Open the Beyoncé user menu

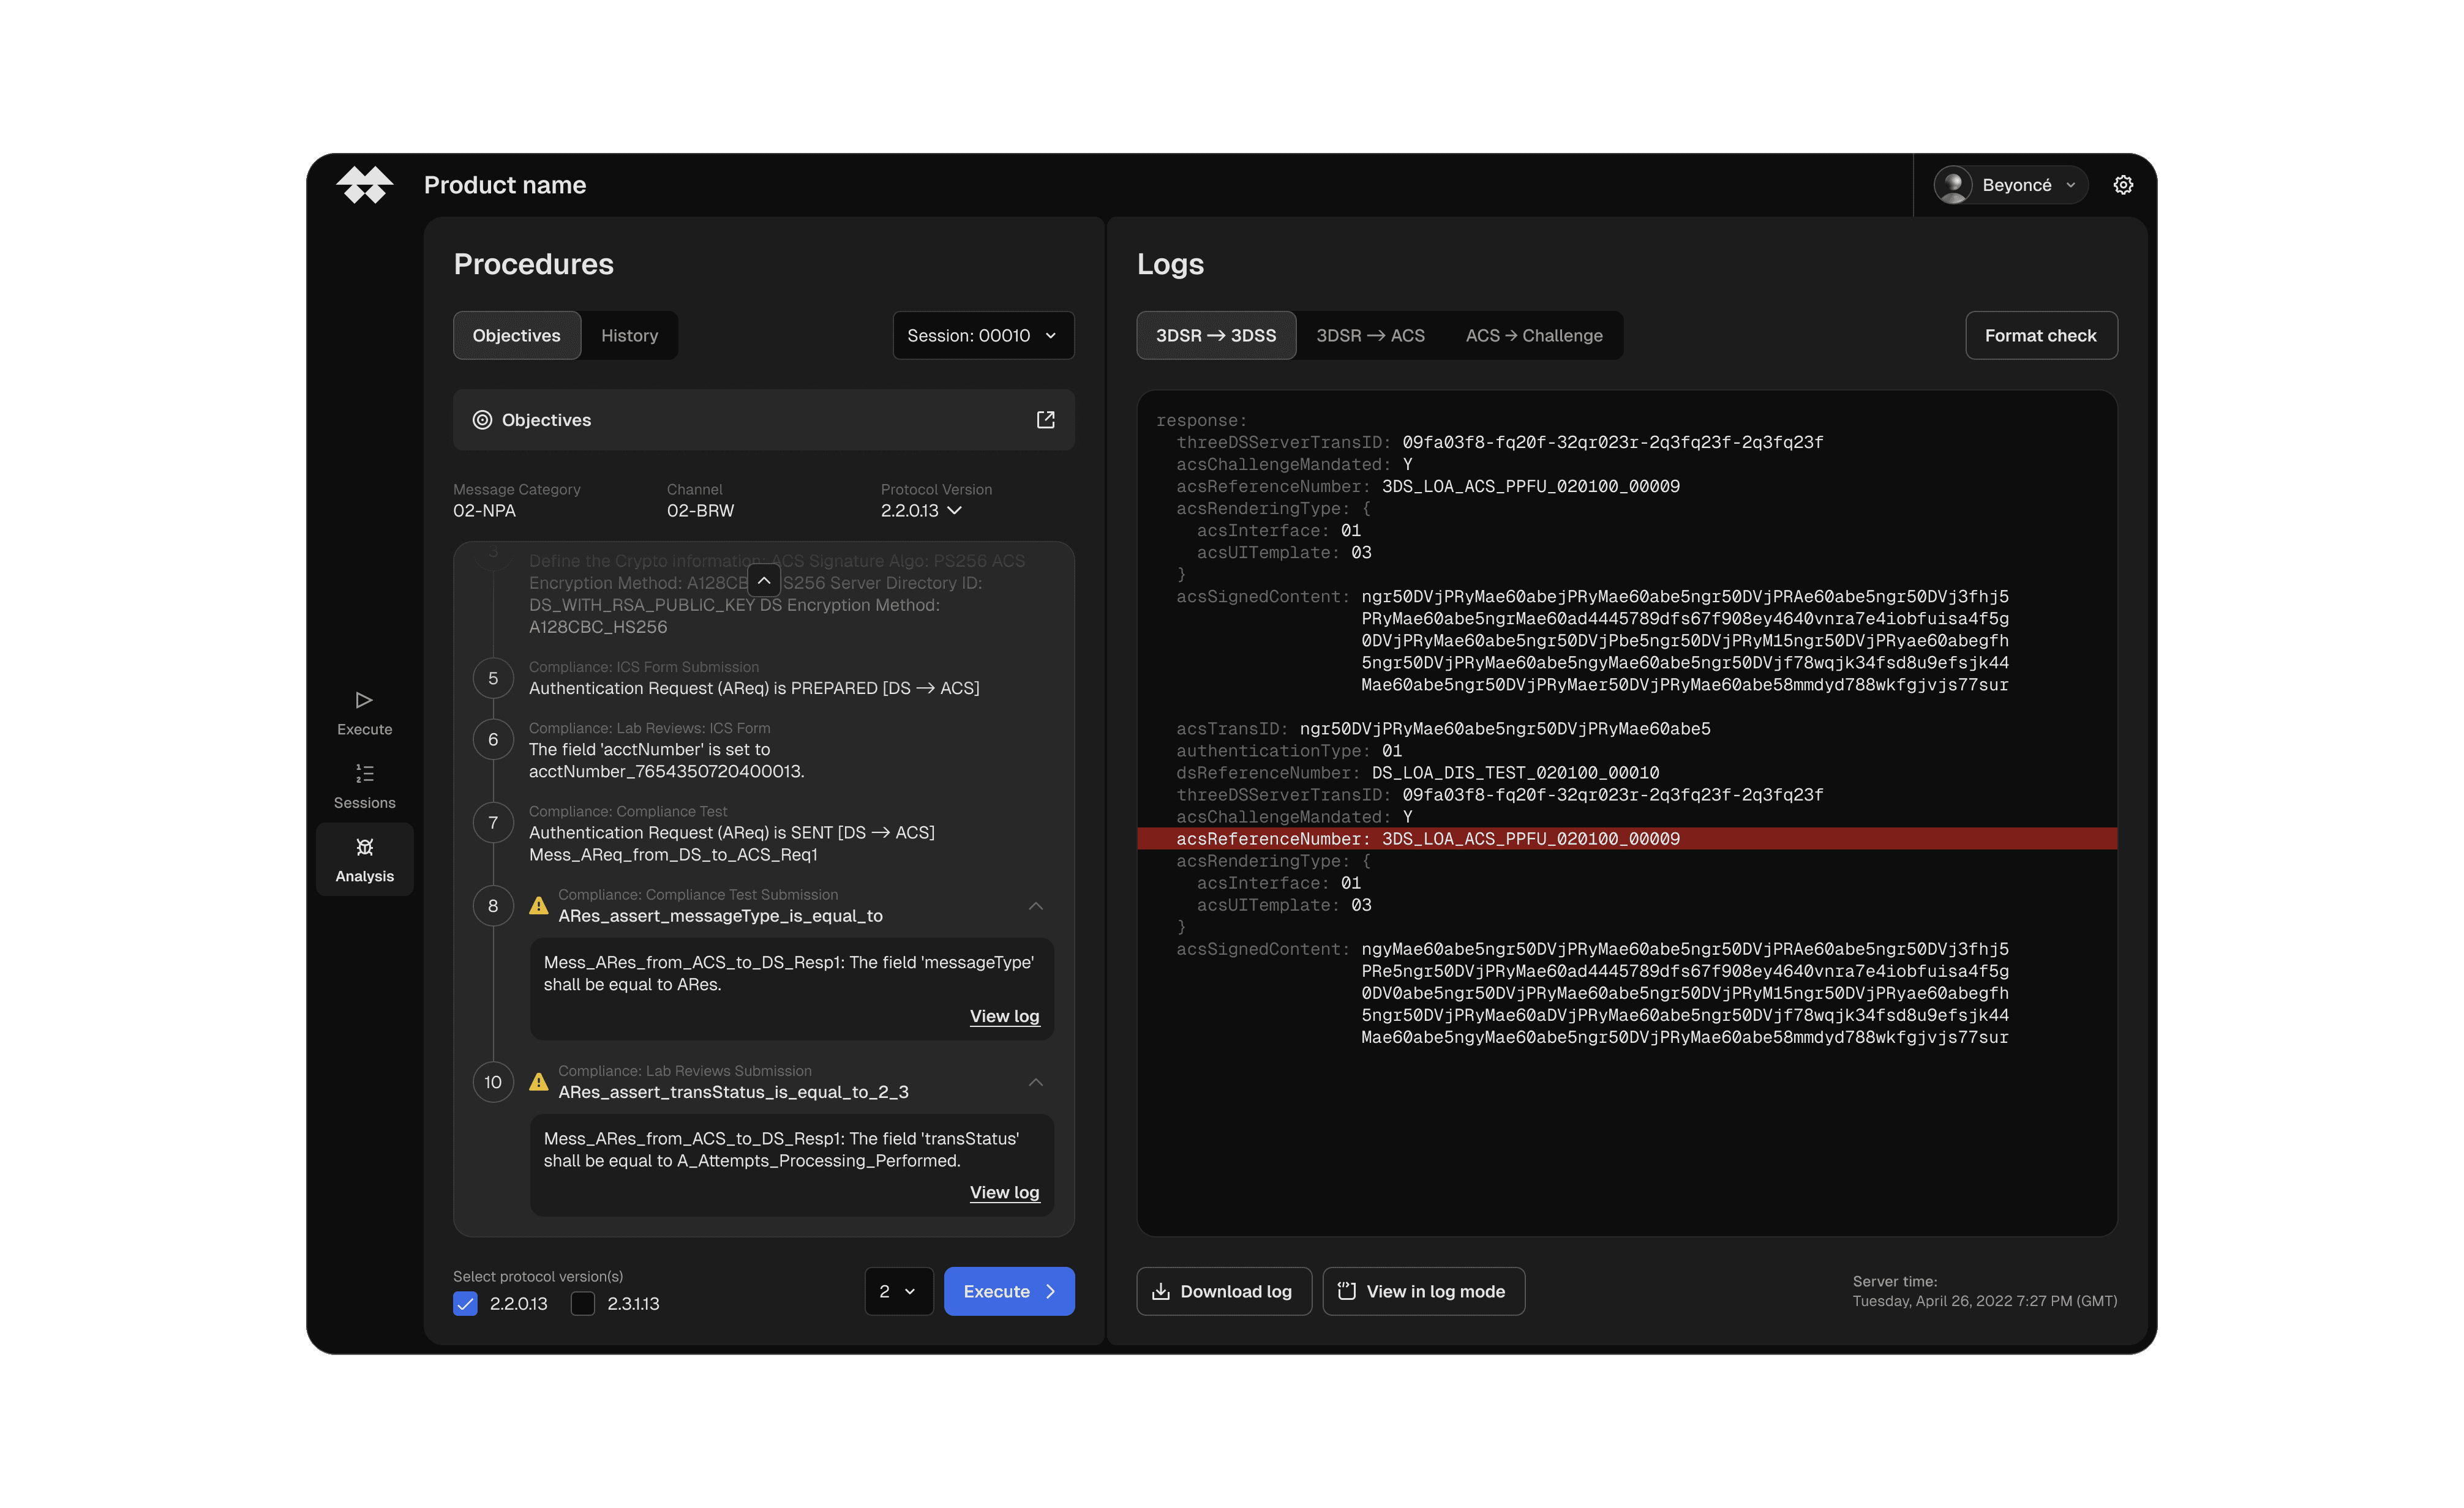[2010, 185]
